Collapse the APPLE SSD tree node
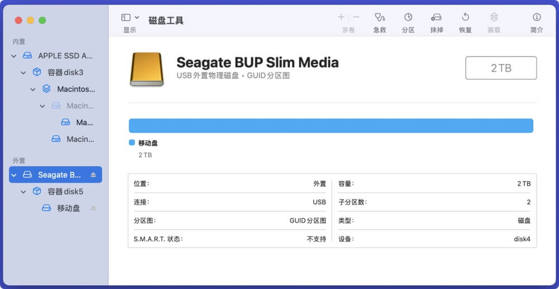This screenshot has width=559, height=289. [14, 56]
